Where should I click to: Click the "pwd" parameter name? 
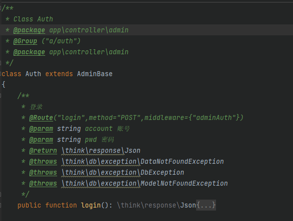[x=91, y=139]
